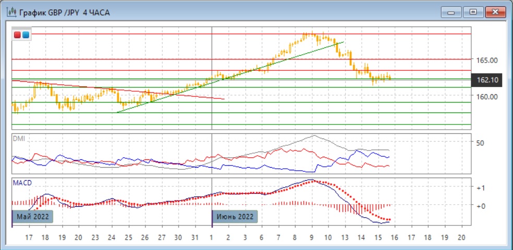513x250 pixels.
Task: Click the DMI scale value 50
Action: tap(480, 143)
